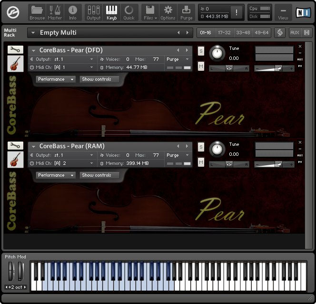Click the panic exclamation button
This screenshot has height=304, width=316.
(236, 12)
